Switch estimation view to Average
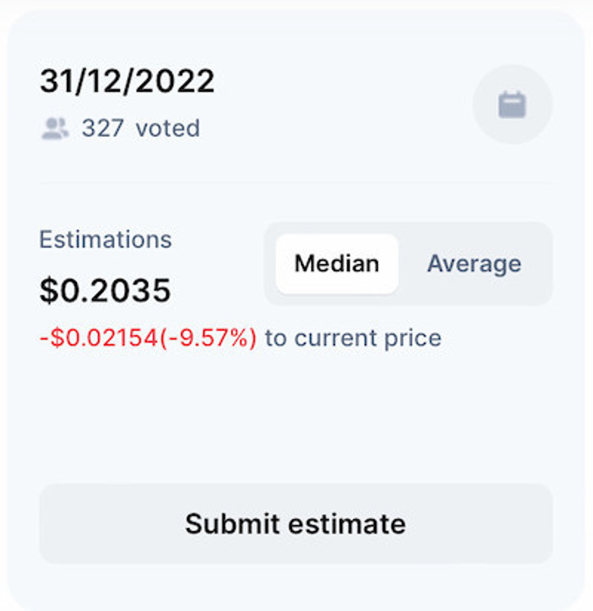Image resolution: width=593 pixels, height=611 pixels. [474, 263]
